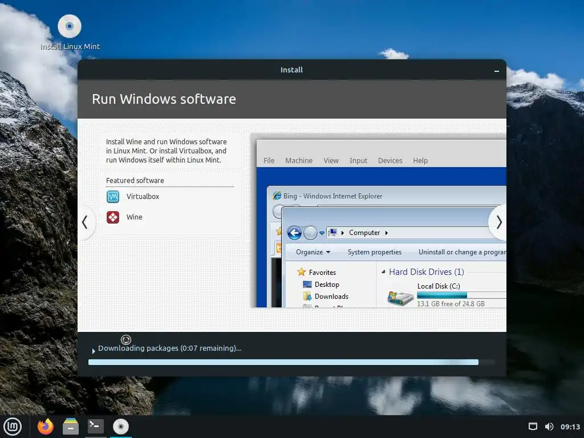Open the network tray icon
Viewport: 584px width, 438px height.
coord(533,427)
